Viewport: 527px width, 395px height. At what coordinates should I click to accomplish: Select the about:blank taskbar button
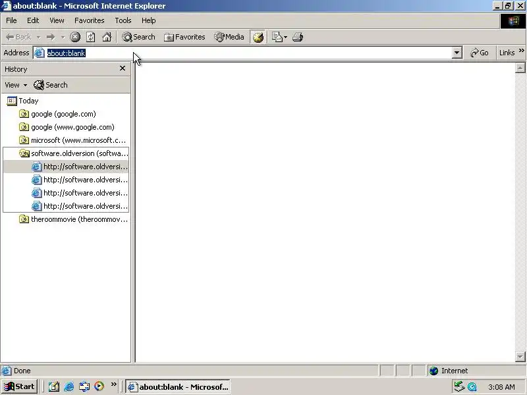(x=178, y=386)
